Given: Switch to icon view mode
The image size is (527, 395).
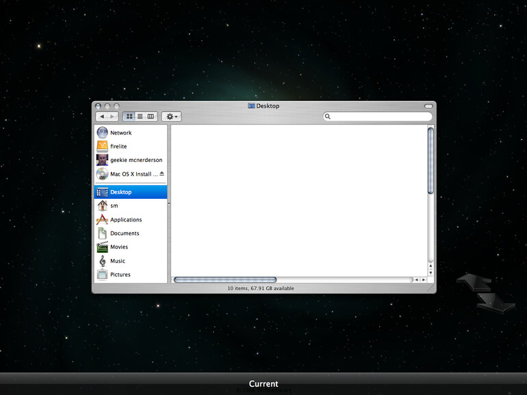Looking at the screenshot, I should 129,117.
